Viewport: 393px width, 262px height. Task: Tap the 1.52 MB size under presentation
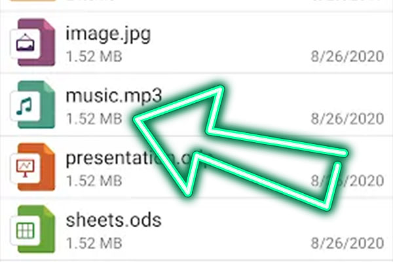94,181
